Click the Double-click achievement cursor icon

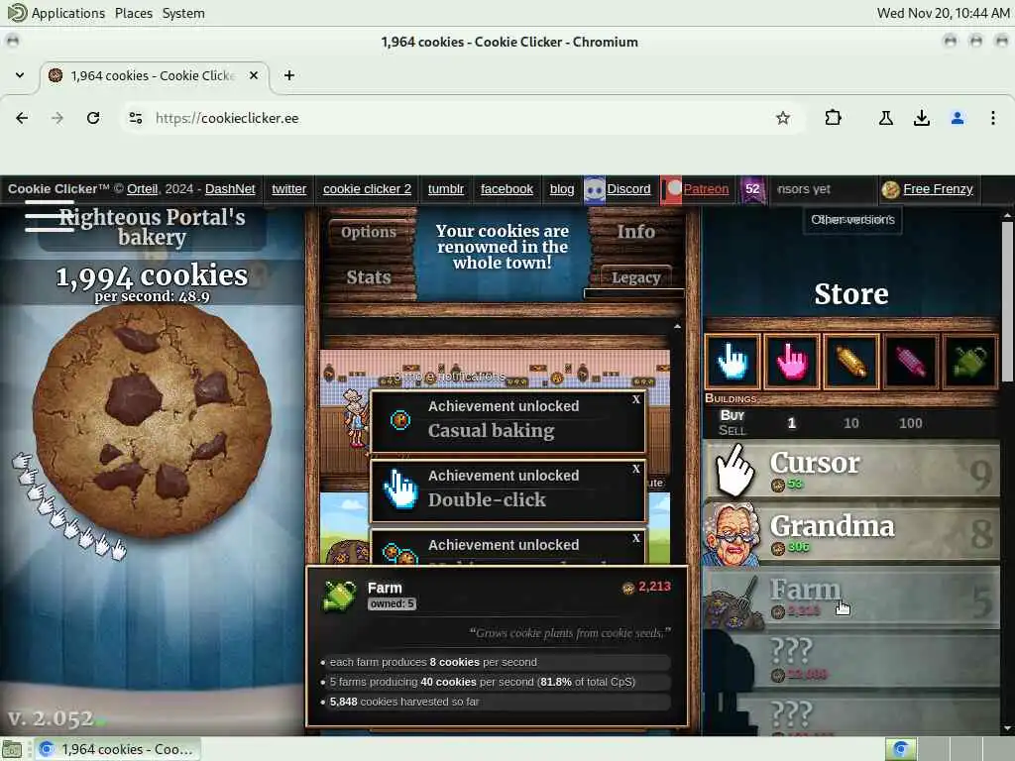tap(400, 489)
